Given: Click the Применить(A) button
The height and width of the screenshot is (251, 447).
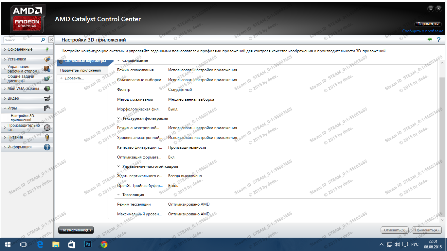Looking at the screenshot, I should pyautogui.click(x=427, y=230).
